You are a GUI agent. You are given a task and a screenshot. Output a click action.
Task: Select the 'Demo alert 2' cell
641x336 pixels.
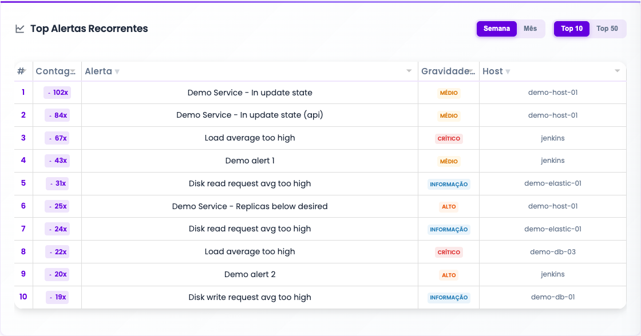(250, 274)
